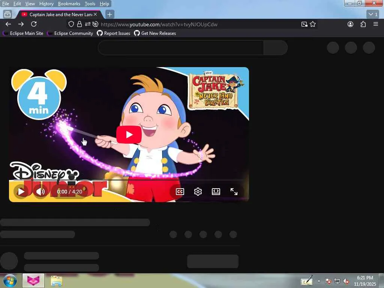Open the Windows Start button
This screenshot has width=384, height=288.
pyautogui.click(x=10, y=280)
